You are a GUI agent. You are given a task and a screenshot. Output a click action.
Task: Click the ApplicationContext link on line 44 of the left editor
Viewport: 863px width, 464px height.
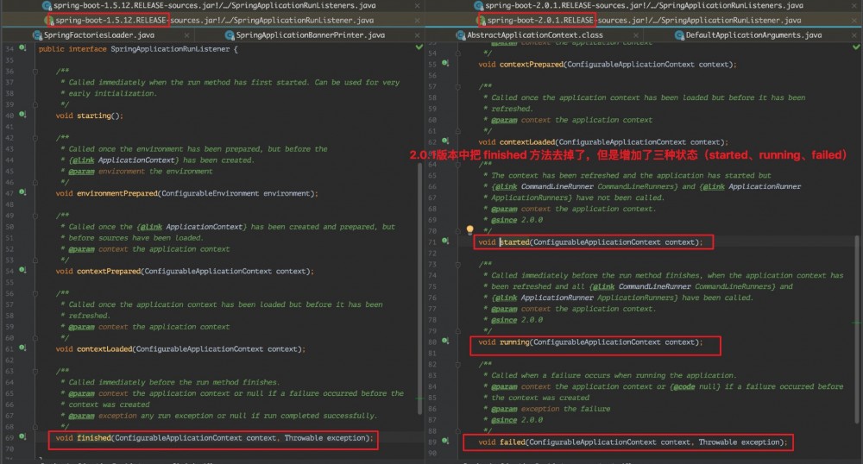[x=136, y=160]
